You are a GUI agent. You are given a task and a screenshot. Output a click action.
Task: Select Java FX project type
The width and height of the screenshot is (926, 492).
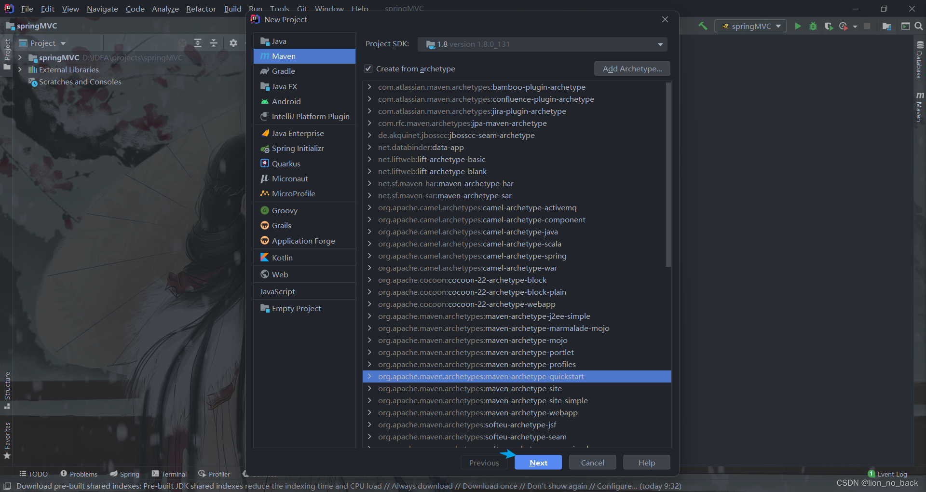click(304, 86)
